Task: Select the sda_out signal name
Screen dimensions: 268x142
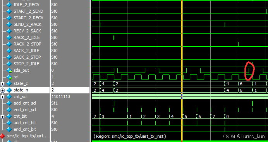Action: pos(21,70)
